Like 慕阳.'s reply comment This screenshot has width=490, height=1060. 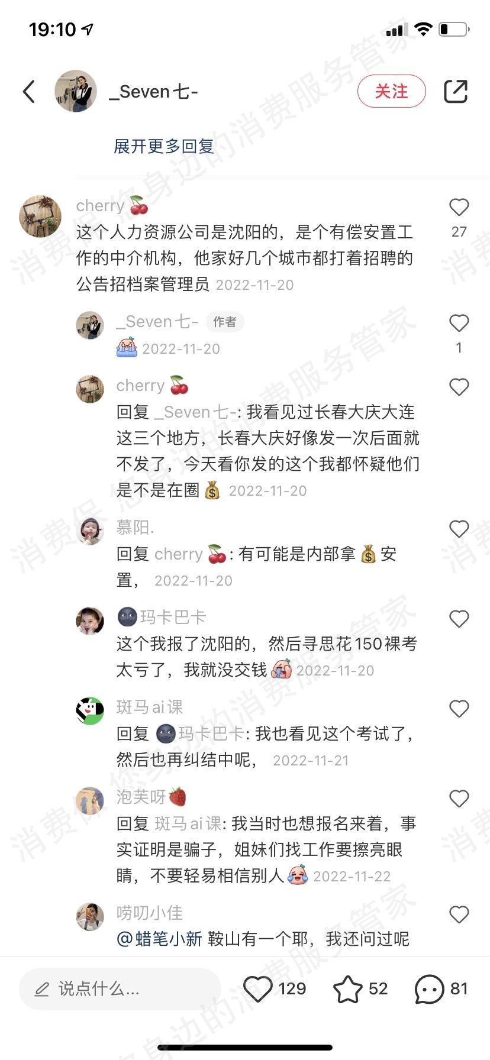pos(459,529)
